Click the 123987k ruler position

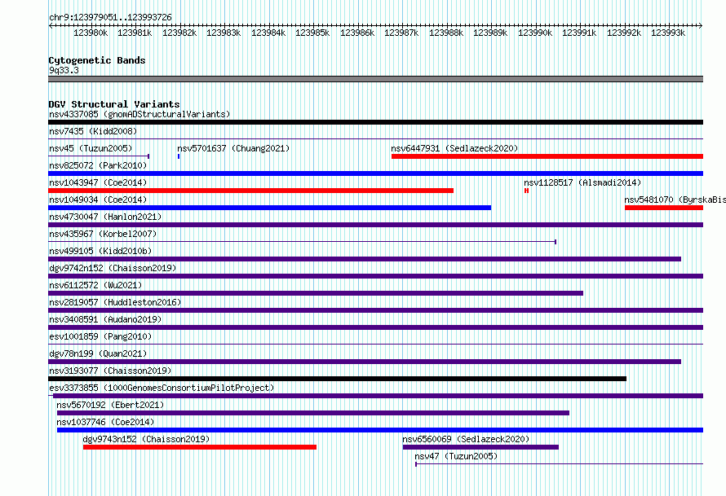[x=401, y=33]
